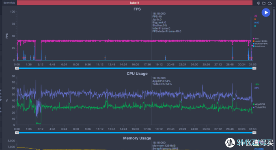Click the cloud upload icon
The image size is (276, 150).
(270, 3)
